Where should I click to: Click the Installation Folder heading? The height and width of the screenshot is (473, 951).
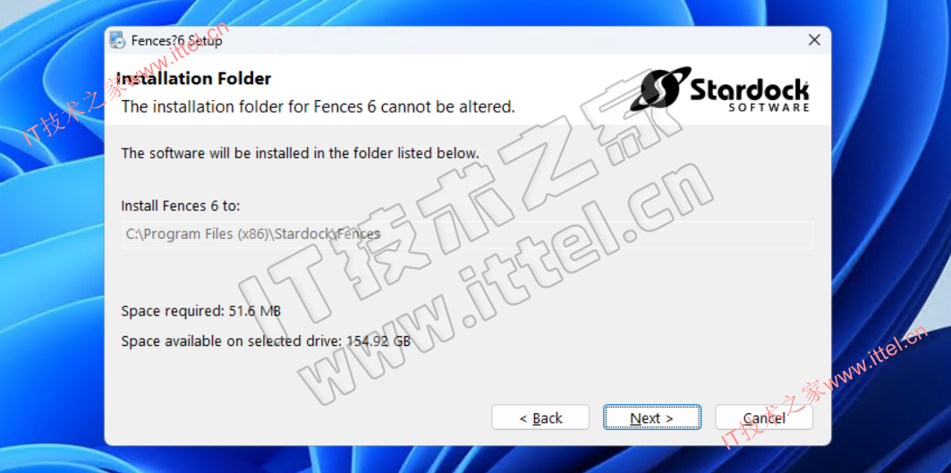pyautogui.click(x=193, y=79)
